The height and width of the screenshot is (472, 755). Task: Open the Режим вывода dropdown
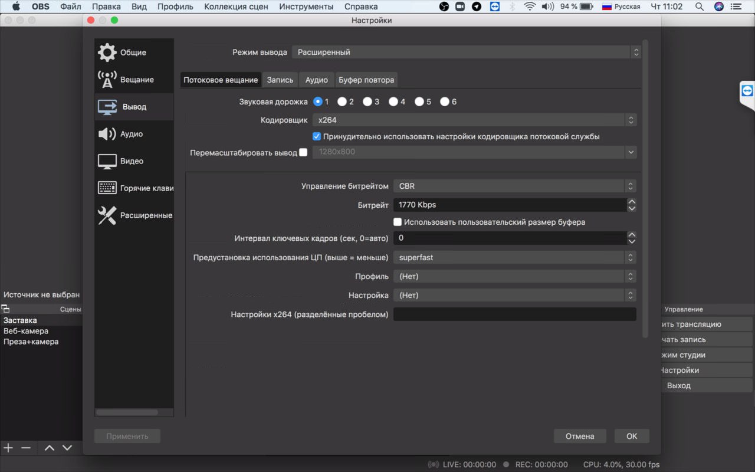coord(467,52)
